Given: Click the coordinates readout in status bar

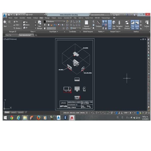Looking at the screenshot, I should pos(71,113).
